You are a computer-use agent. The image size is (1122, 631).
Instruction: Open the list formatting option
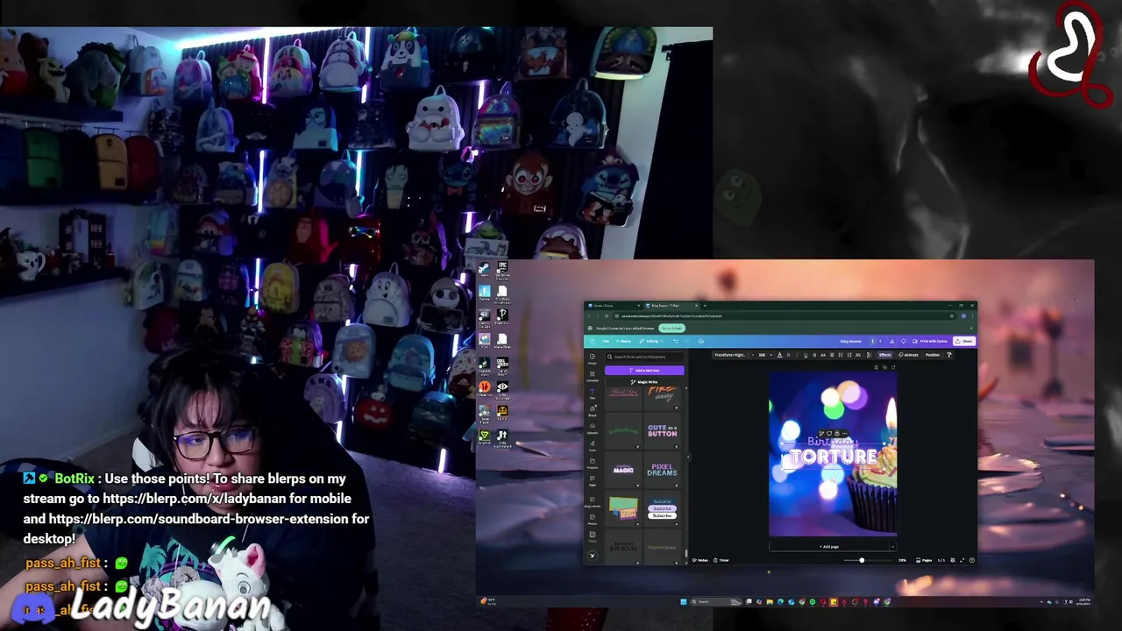point(841,355)
